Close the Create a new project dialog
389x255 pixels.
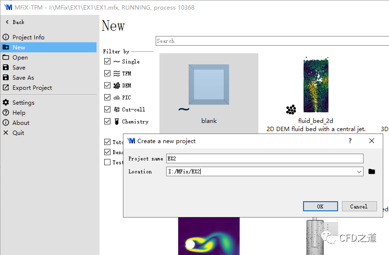point(371,141)
